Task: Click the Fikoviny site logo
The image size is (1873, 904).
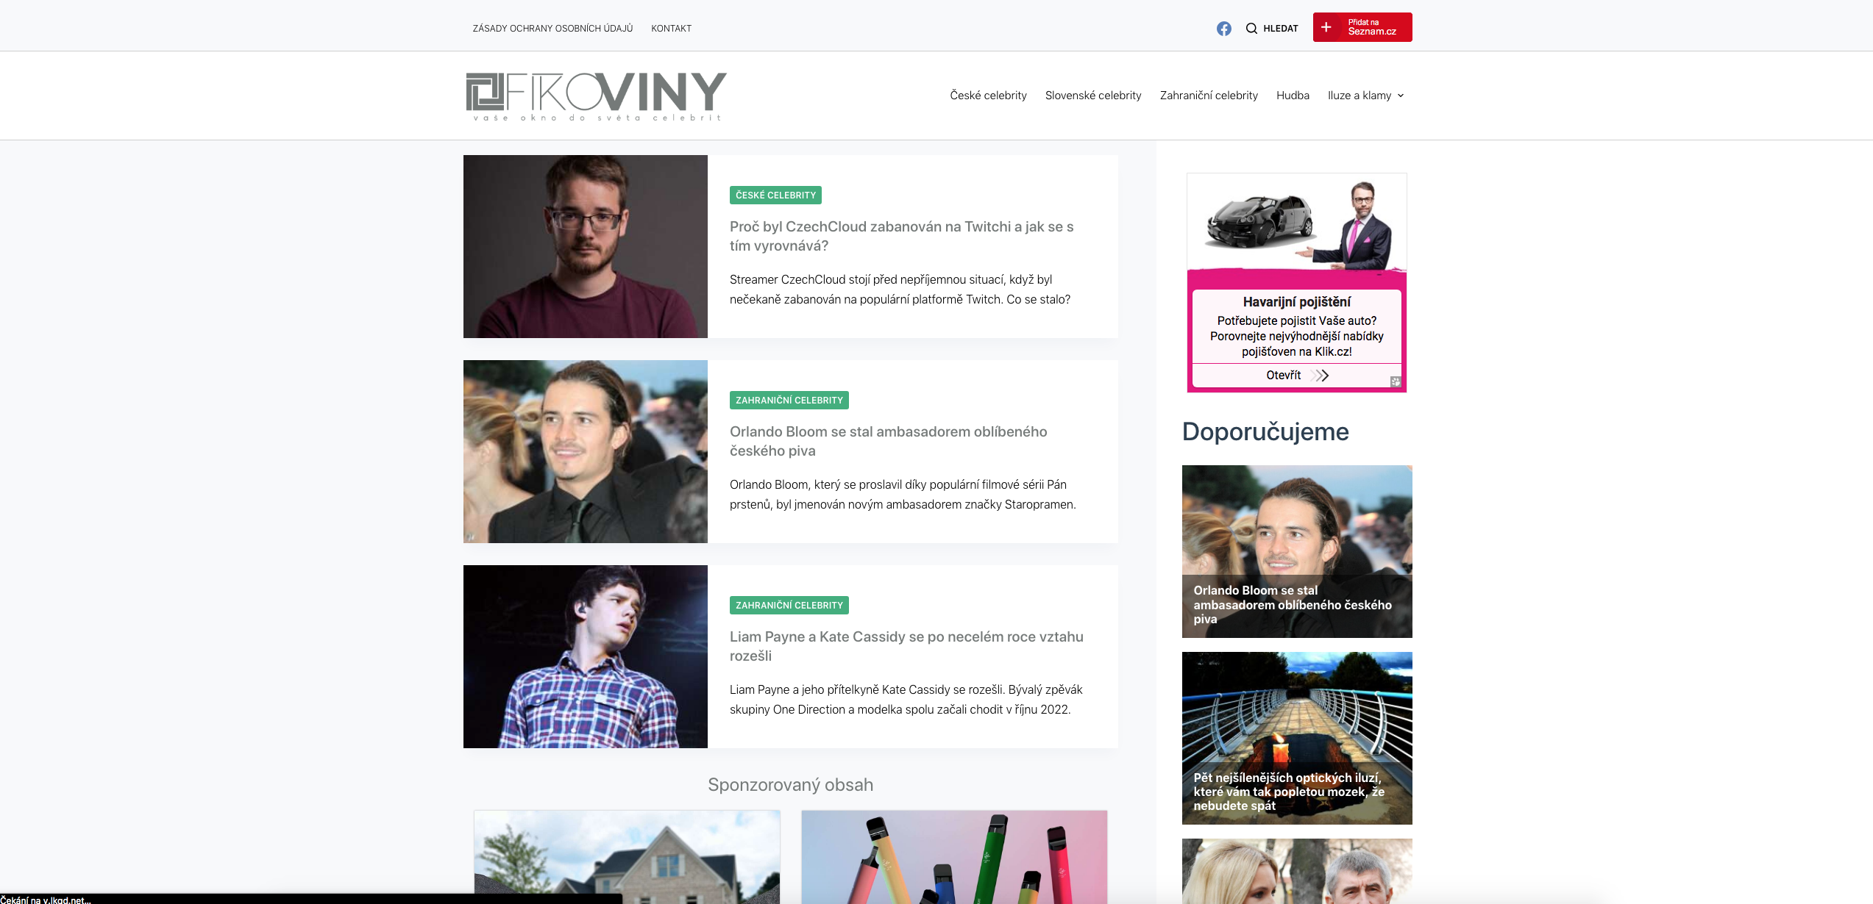Action: click(x=596, y=96)
